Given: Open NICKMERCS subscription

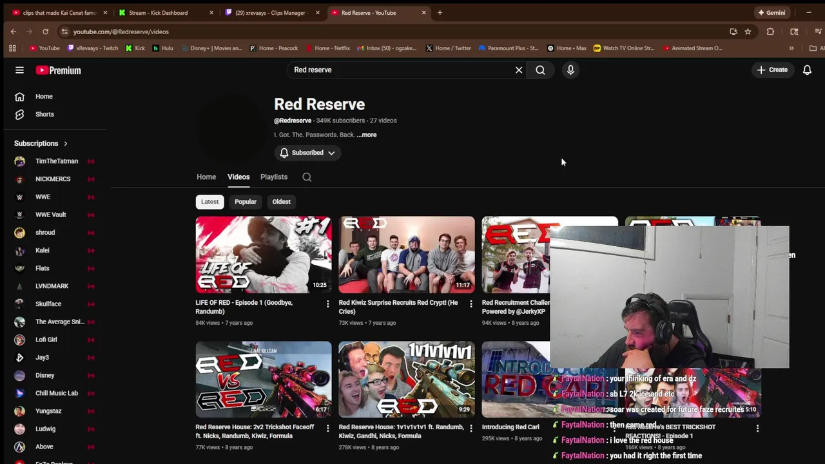Looking at the screenshot, I should [53, 179].
